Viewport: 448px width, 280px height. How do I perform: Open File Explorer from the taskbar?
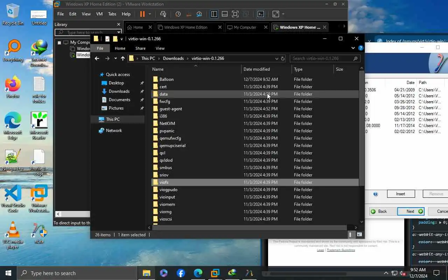click(146, 273)
